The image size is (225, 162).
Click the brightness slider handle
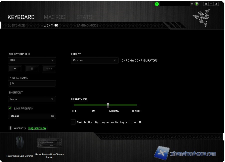[x=108, y=105]
